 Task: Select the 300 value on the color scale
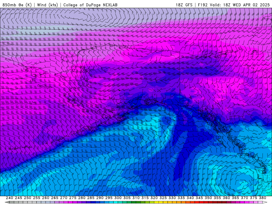point(118,198)
